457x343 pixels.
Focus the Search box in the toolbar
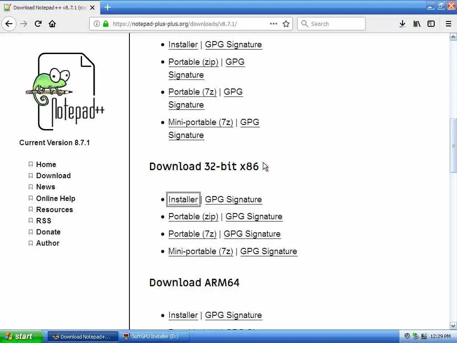(x=331, y=24)
